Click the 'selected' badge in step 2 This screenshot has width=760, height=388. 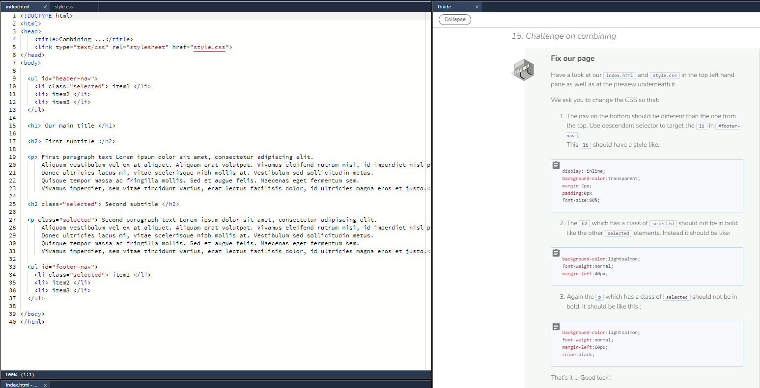[663, 223]
